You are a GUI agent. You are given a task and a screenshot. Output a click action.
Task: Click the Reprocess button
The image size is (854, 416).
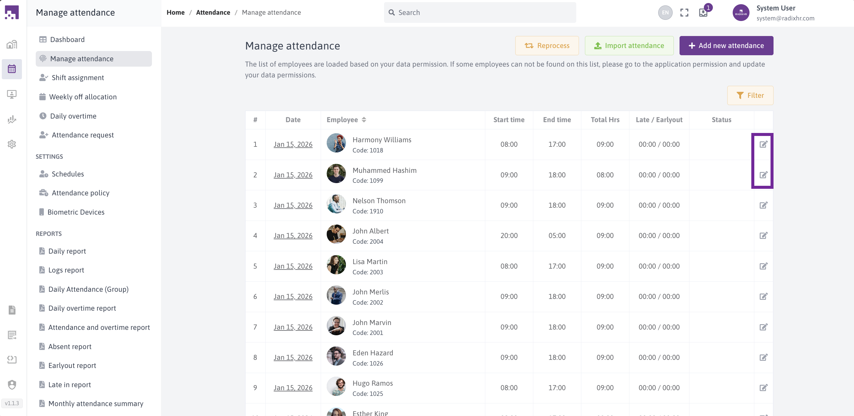tap(547, 46)
